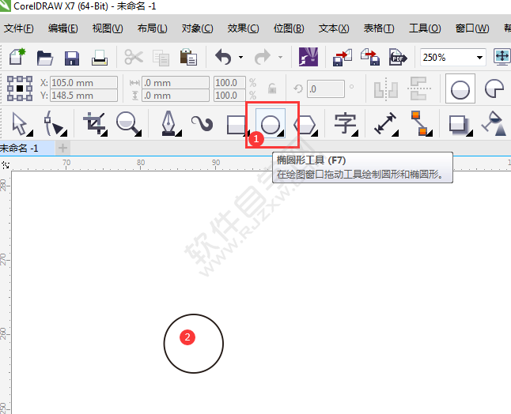
Task: Click the Export icon
Action: 370,58
